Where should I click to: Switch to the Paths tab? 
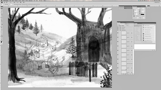click(122, 23)
